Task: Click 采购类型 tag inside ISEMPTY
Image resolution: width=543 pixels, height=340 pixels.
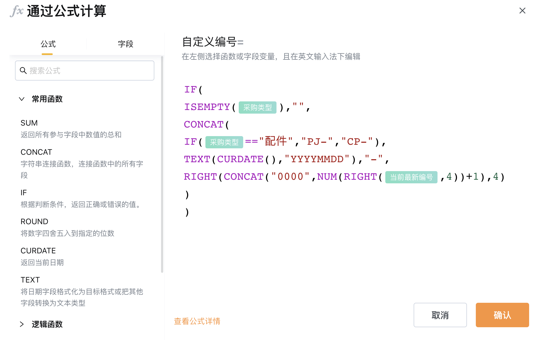Action: pos(257,107)
